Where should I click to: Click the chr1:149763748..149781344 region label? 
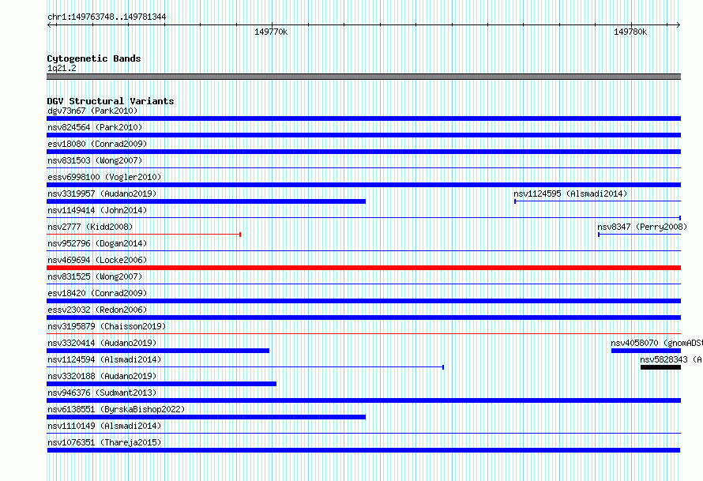pos(107,17)
